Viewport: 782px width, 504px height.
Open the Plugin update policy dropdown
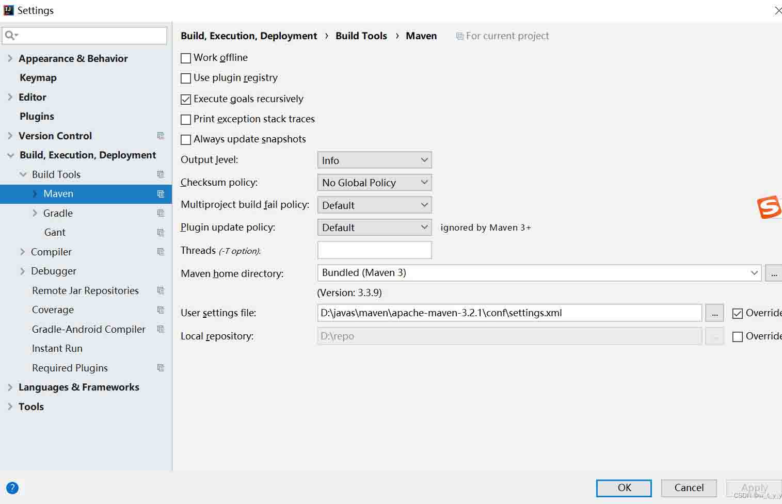coord(374,227)
